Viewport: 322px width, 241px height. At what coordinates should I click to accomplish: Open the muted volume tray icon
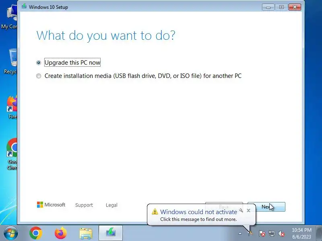pyautogui.click(x=281, y=233)
